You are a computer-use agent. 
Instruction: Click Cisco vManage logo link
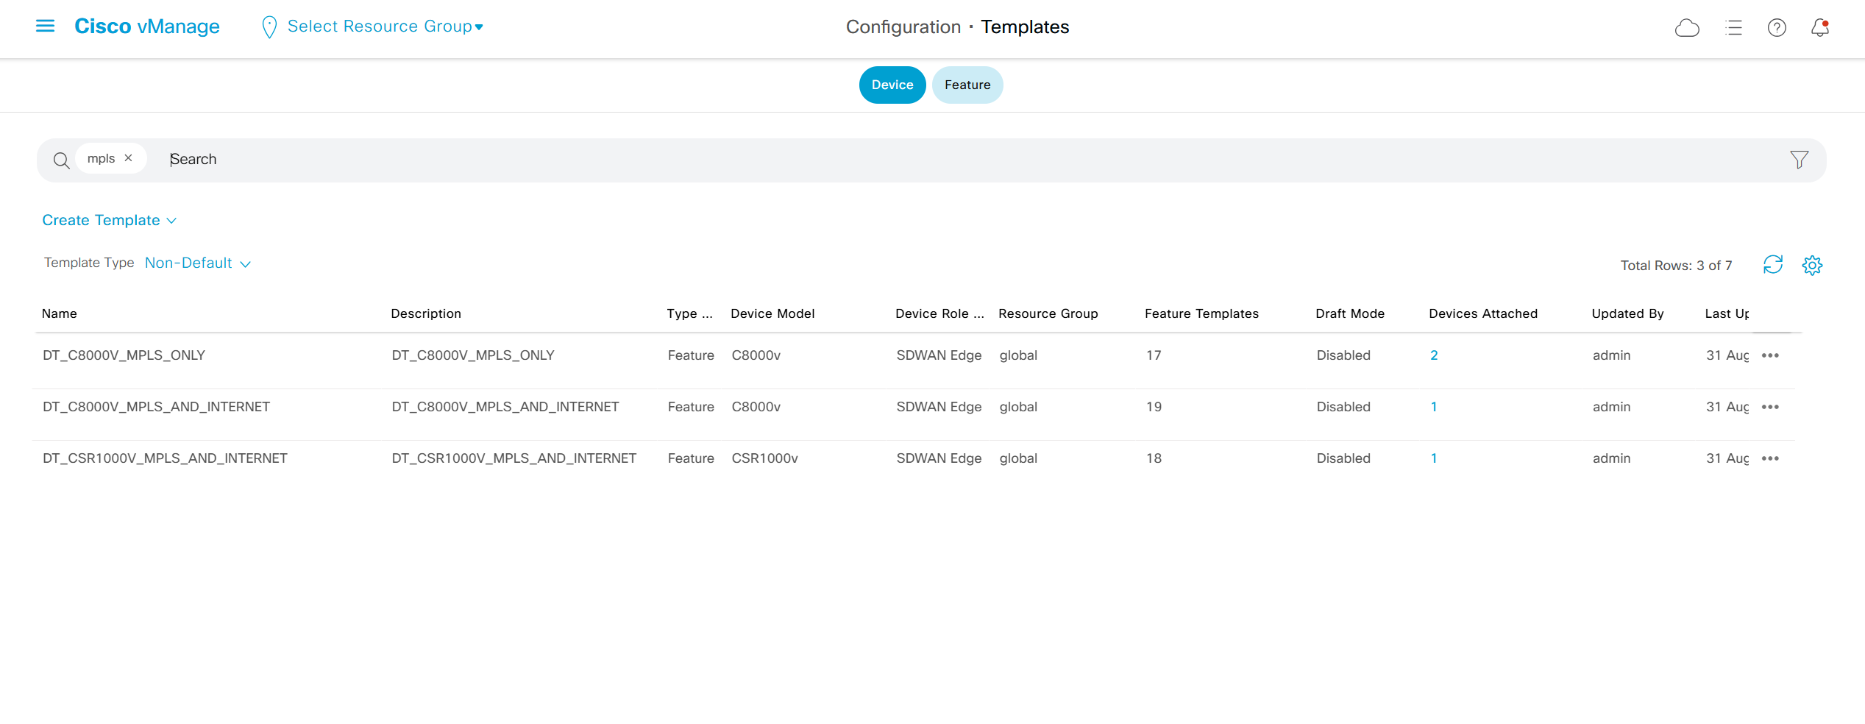(x=147, y=26)
